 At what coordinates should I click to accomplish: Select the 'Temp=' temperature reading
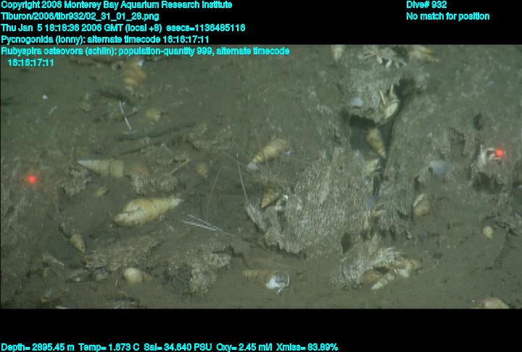(109, 348)
